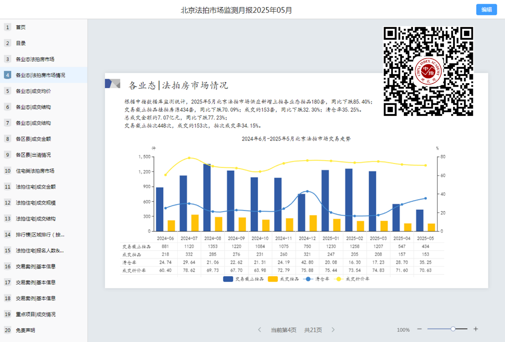The width and height of the screenshot is (505, 342).
Task: Click table cell value 78.62
Action: (x=189, y=271)
